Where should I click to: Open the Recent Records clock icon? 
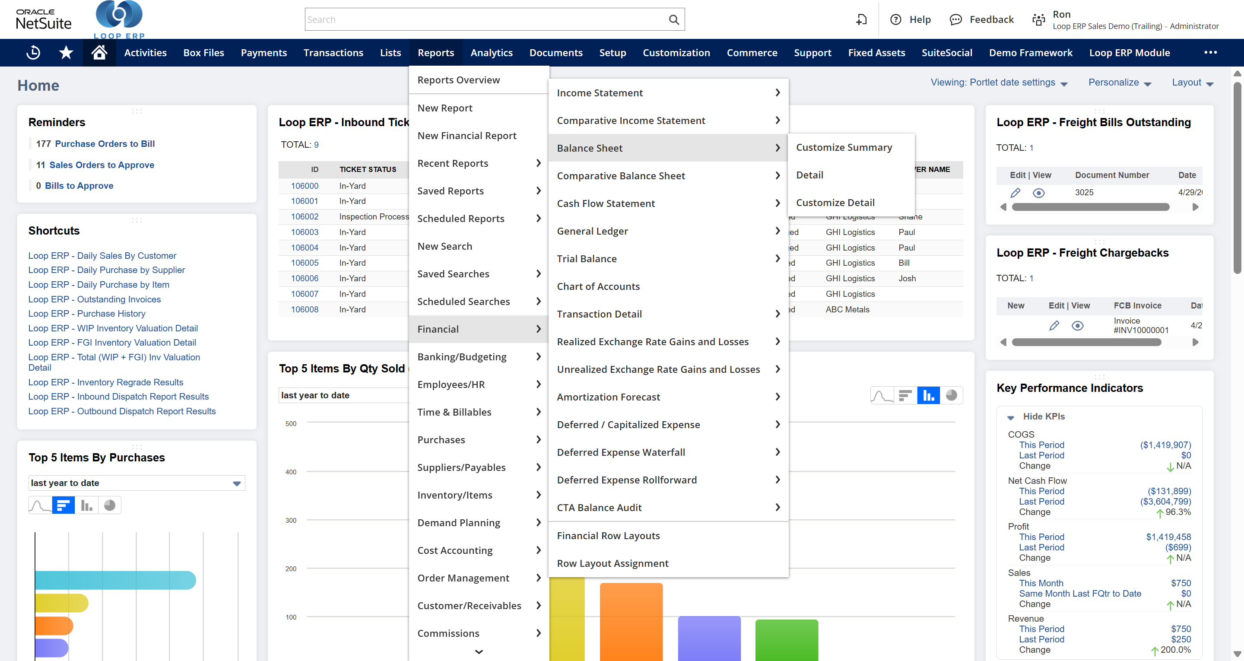point(33,52)
